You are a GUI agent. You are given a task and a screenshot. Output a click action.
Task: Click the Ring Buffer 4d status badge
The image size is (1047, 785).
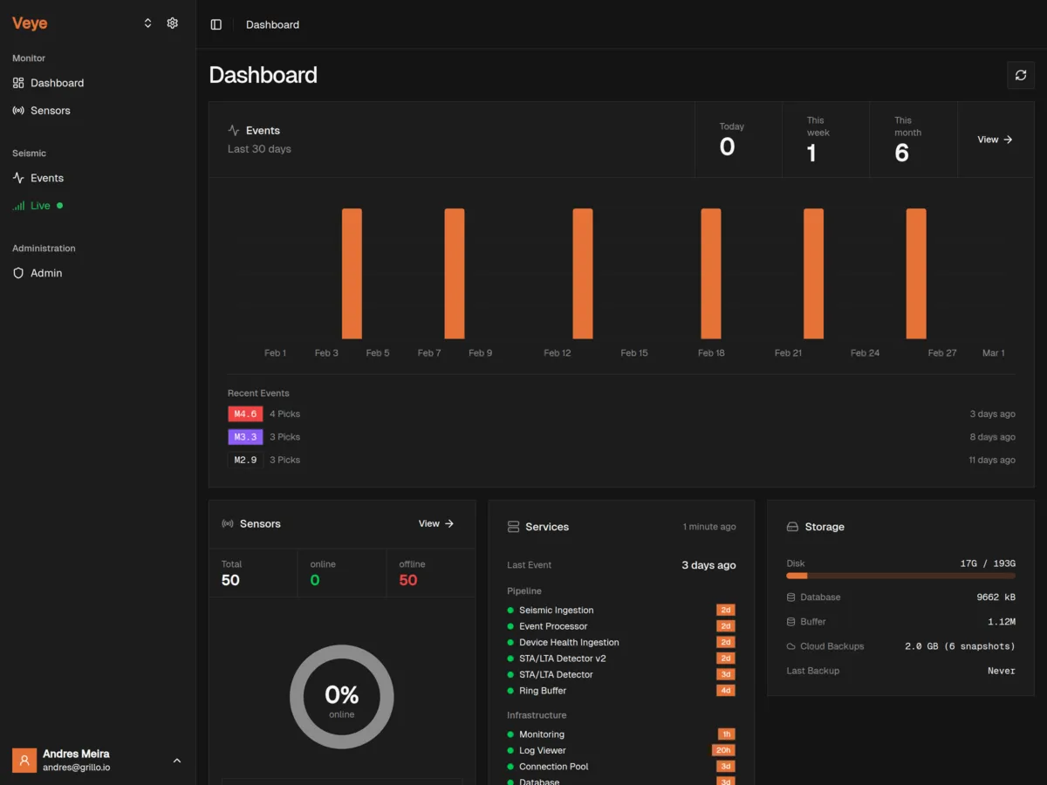coord(725,691)
